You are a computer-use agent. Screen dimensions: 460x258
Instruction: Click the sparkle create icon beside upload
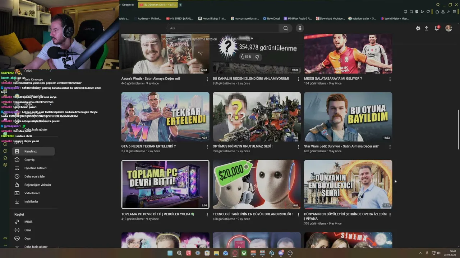point(418,28)
